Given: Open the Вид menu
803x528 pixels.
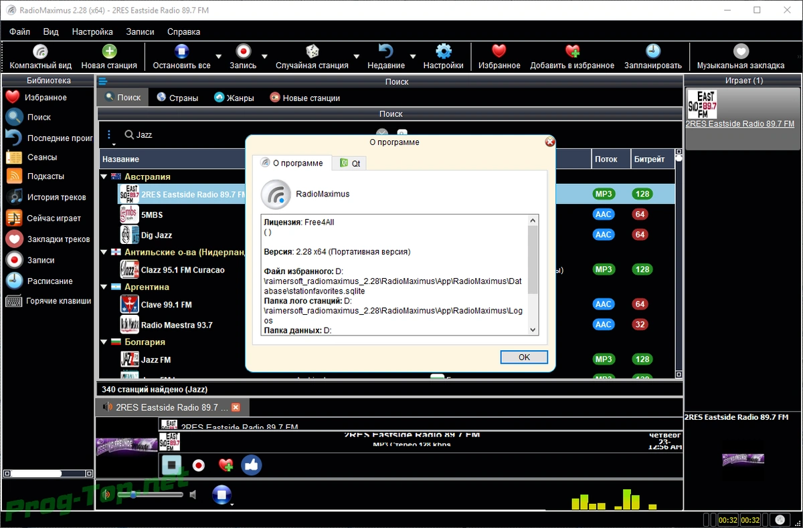Looking at the screenshot, I should click(x=51, y=31).
